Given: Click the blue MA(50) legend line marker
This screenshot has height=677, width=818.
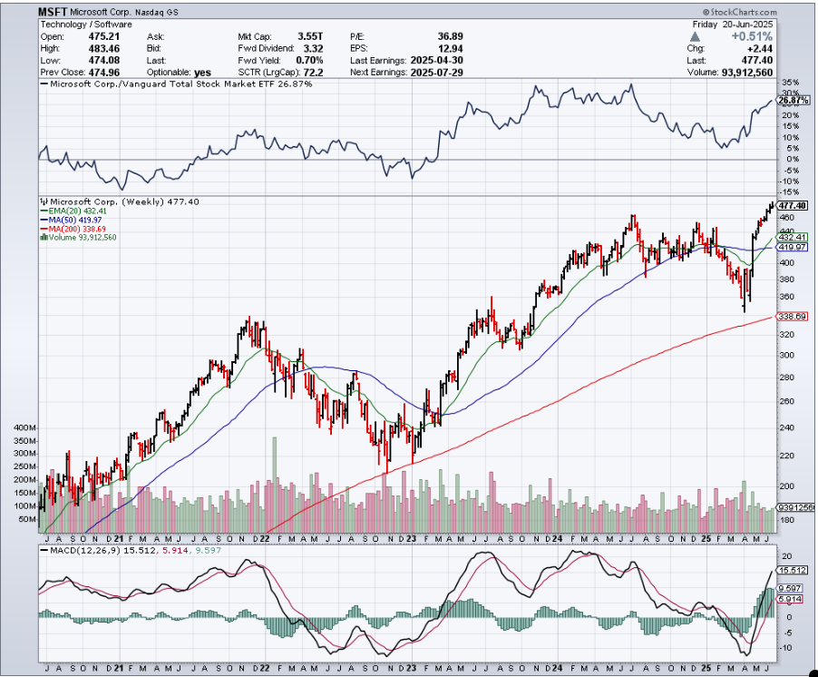Looking at the screenshot, I should (44, 220).
